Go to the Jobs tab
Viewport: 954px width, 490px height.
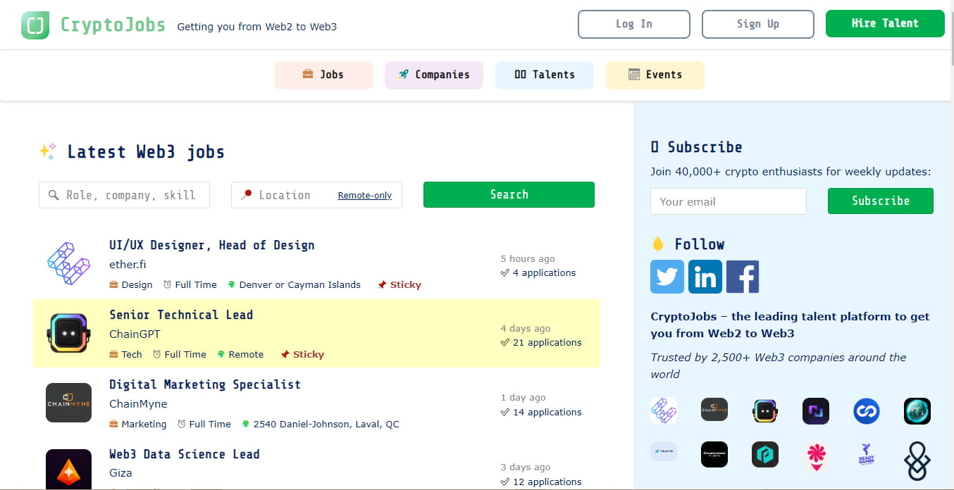(323, 75)
